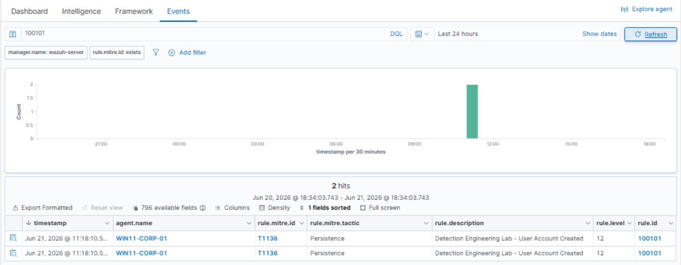Toggle the DQL query language button

point(396,34)
